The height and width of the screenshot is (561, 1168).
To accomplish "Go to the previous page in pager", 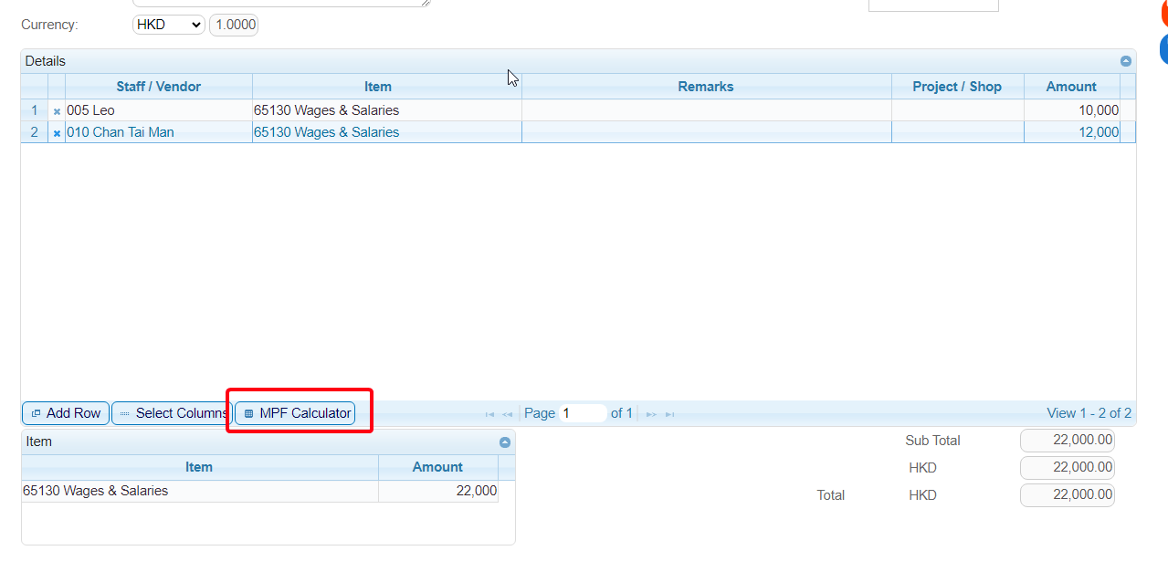I will tap(508, 414).
